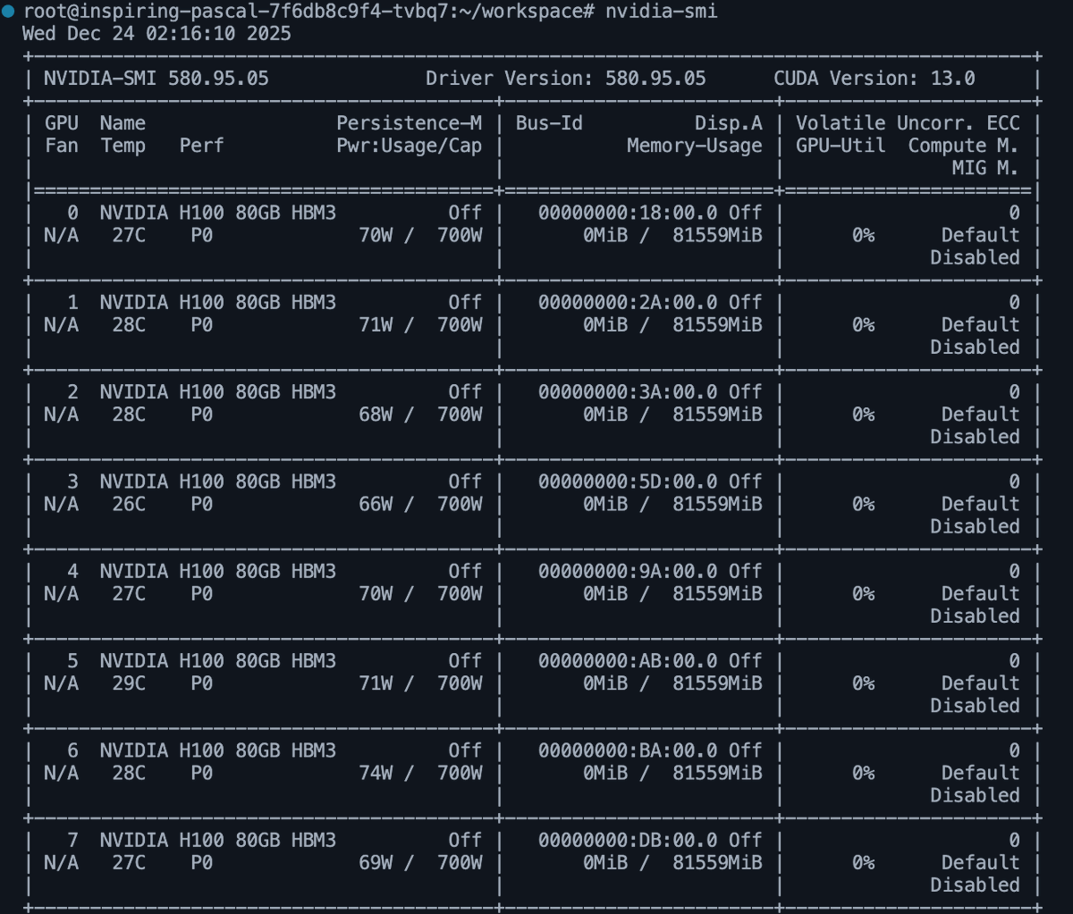Click the GPU 5 NVIDIA H100 80GB HBM3 name
This screenshot has width=1073, height=914.
pos(218,660)
